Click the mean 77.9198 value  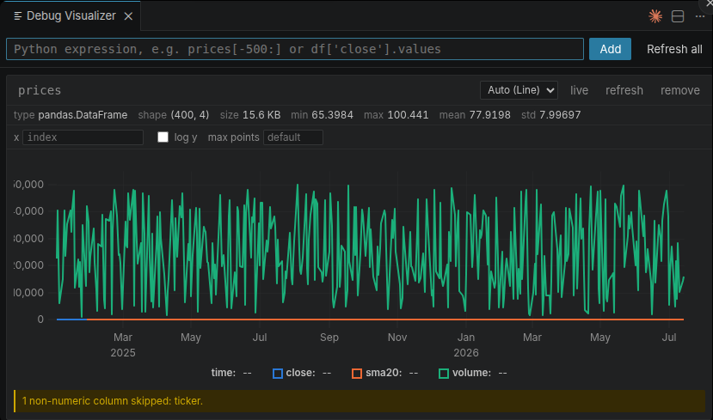point(489,115)
